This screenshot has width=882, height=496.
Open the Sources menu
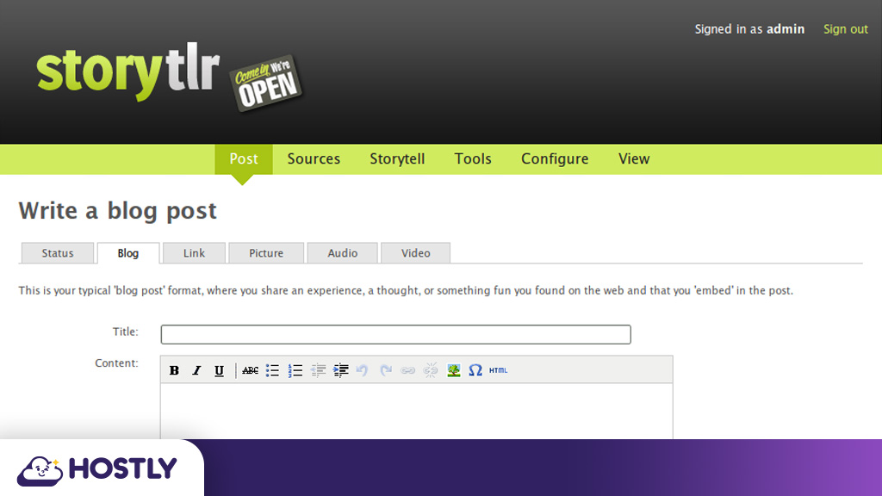click(x=314, y=159)
